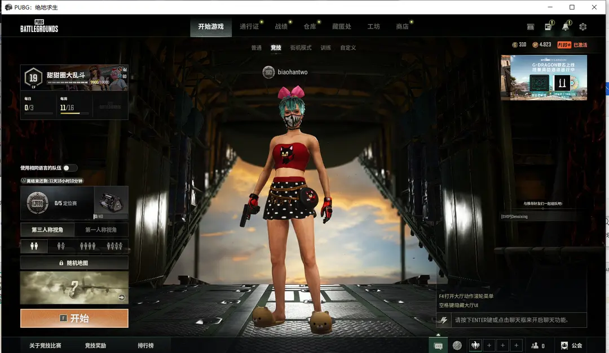Click the black crate reward icon

point(111,202)
